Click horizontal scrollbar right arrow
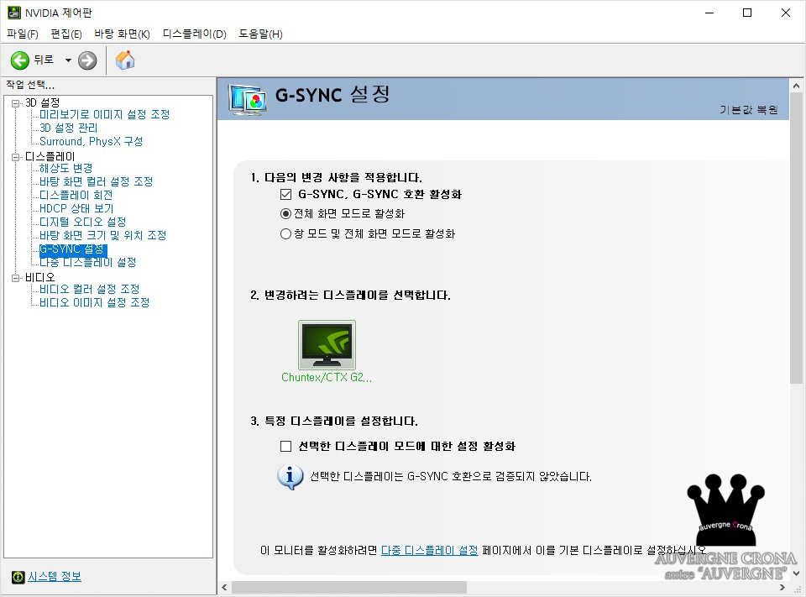The height and width of the screenshot is (597, 806). (782, 587)
